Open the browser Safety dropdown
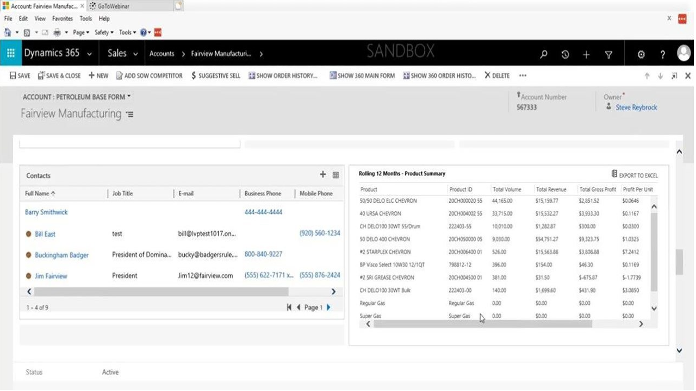696x391 pixels. click(x=104, y=33)
